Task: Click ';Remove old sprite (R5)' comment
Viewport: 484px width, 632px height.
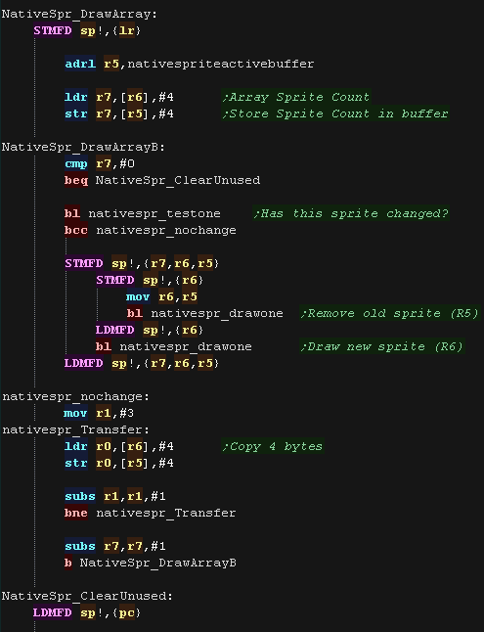Action: (x=389, y=313)
